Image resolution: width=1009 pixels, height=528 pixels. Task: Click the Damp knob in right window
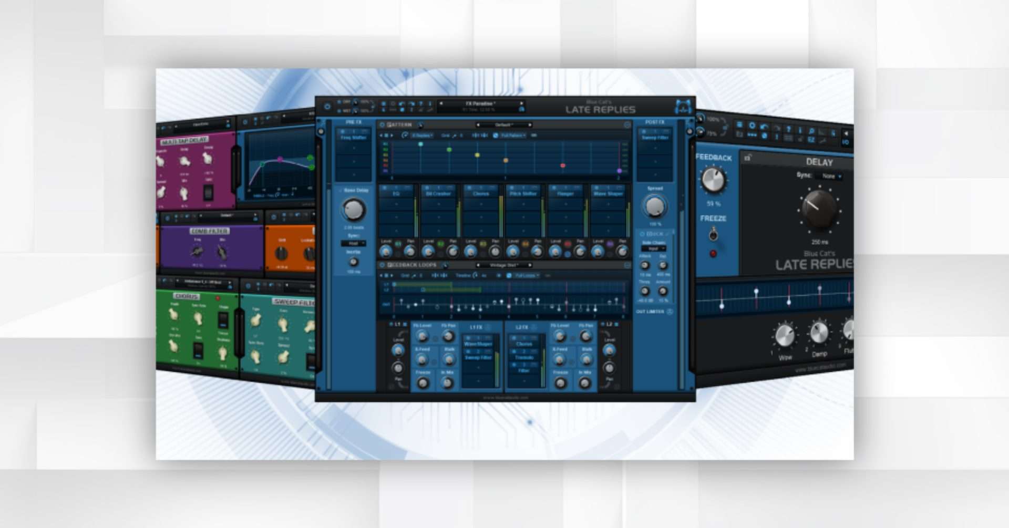(819, 332)
